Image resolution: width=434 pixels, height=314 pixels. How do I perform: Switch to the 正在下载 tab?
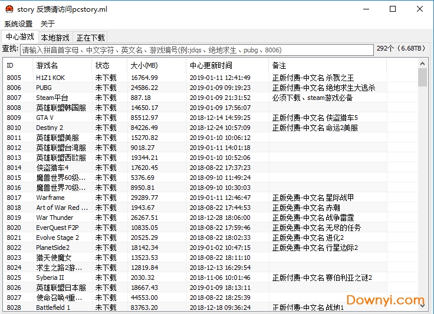click(x=91, y=38)
